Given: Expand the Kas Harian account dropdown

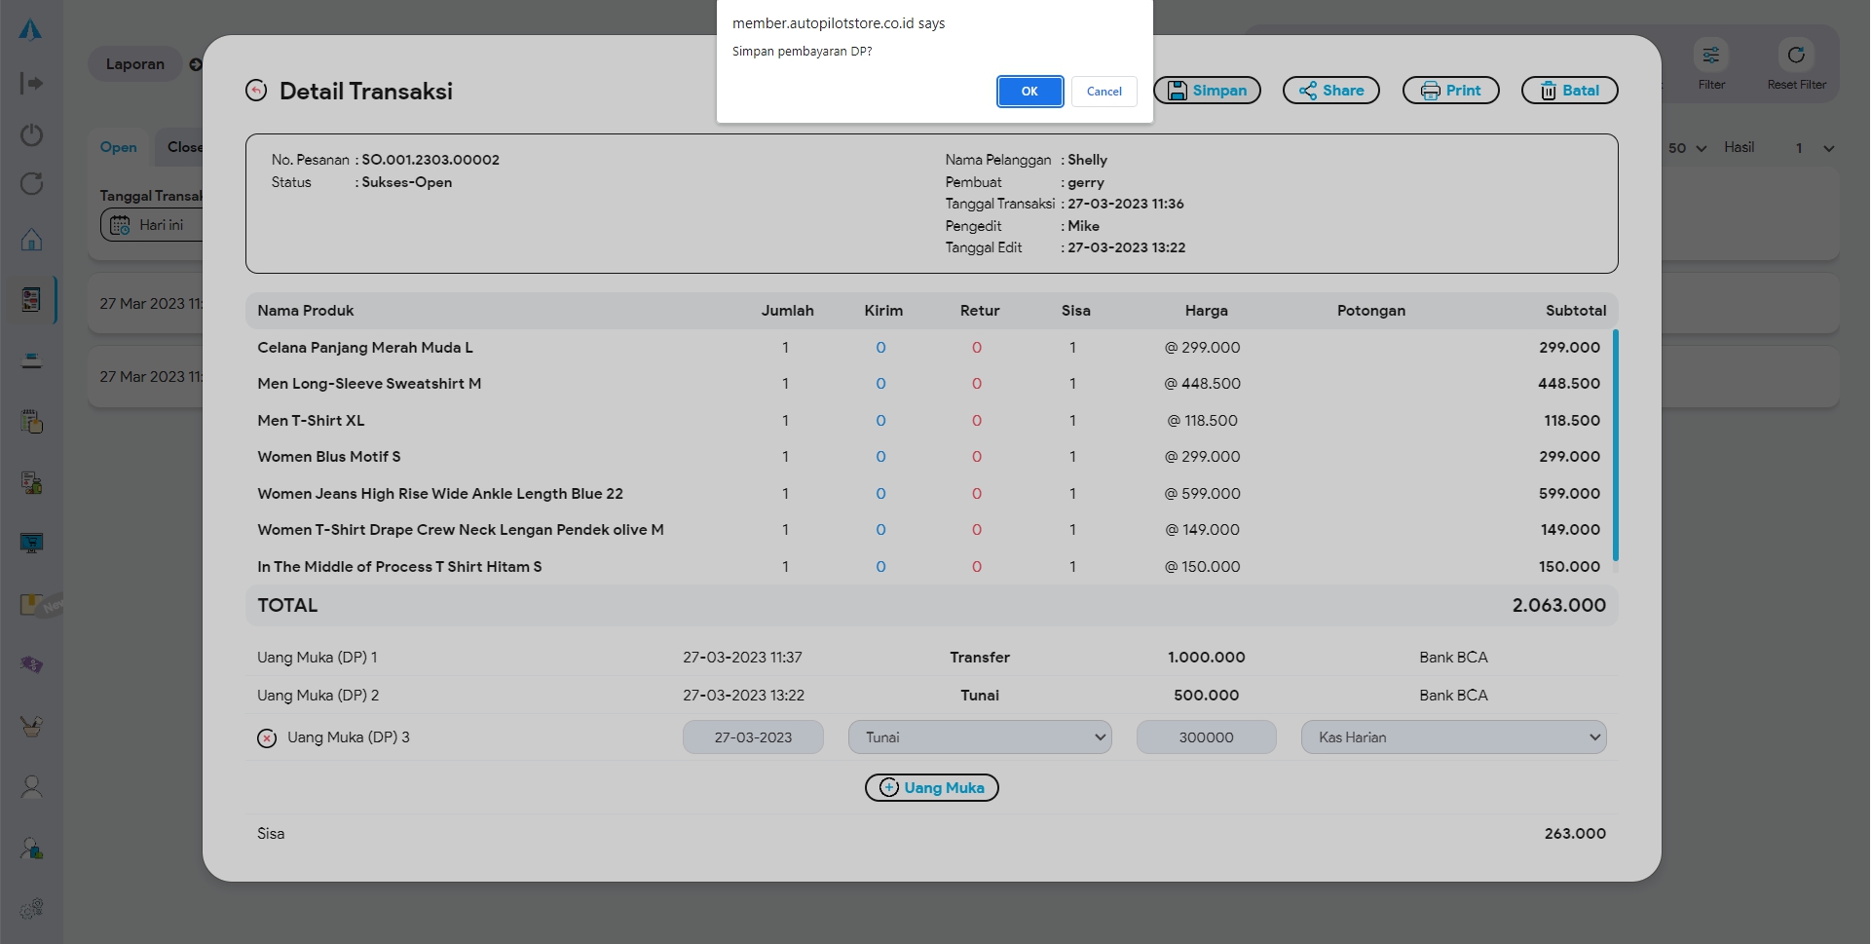Looking at the screenshot, I should click(1453, 737).
